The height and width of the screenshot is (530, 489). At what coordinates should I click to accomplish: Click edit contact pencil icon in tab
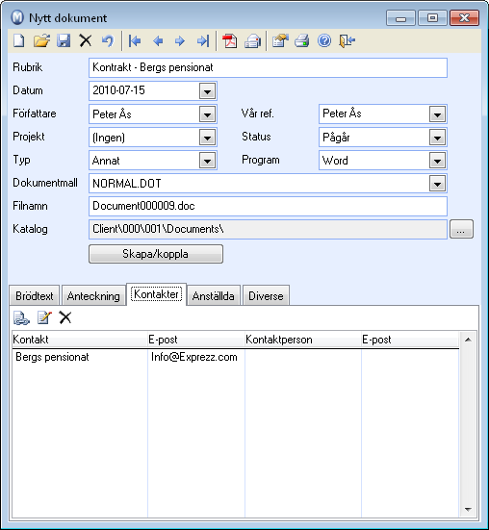(x=44, y=317)
